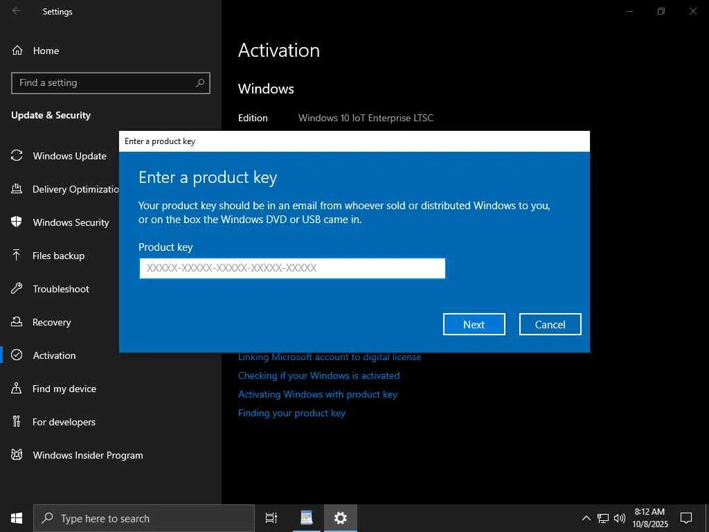Click the volume speaker tray icon

pyautogui.click(x=620, y=518)
